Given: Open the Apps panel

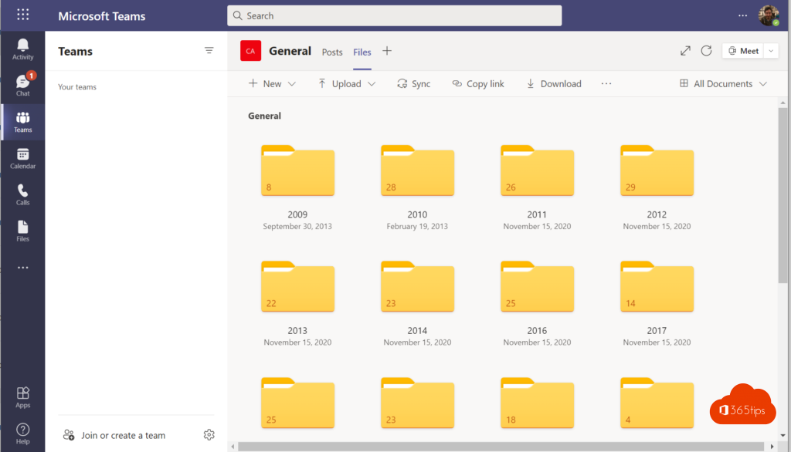Looking at the screenshot, I should pos(22,396).
